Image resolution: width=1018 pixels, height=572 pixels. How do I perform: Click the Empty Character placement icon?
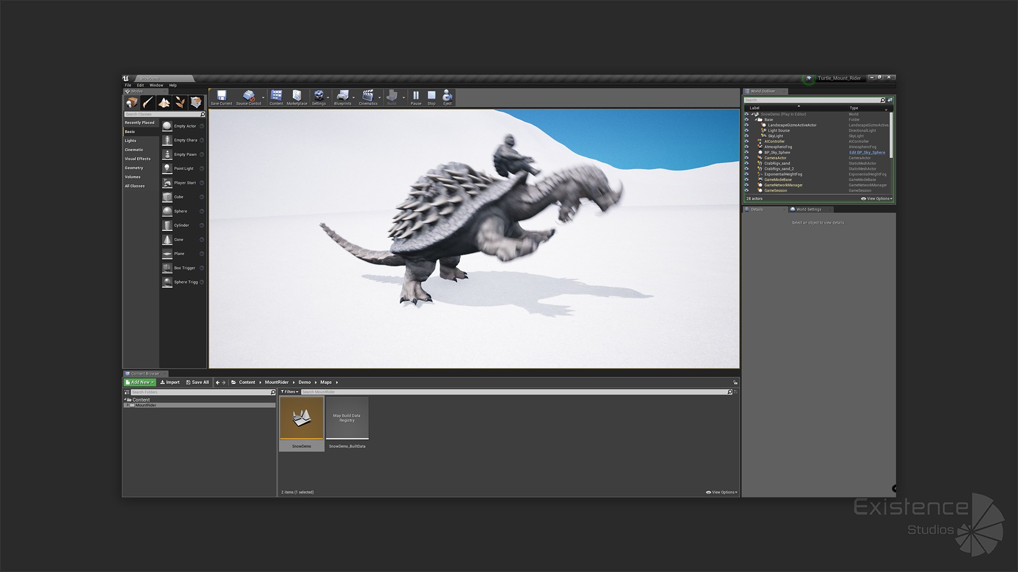pos(167,140)
